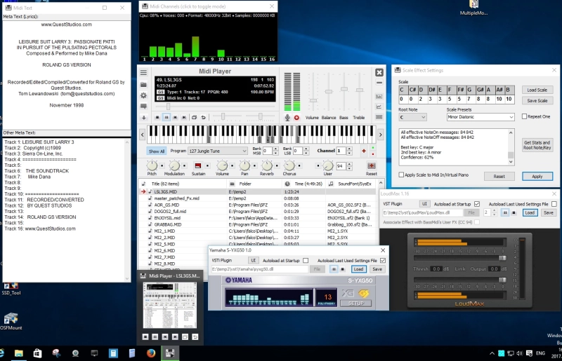Click the Reset controllers icon
The height and width of the screenshot is (361, 562).
[x=372, y=165]
